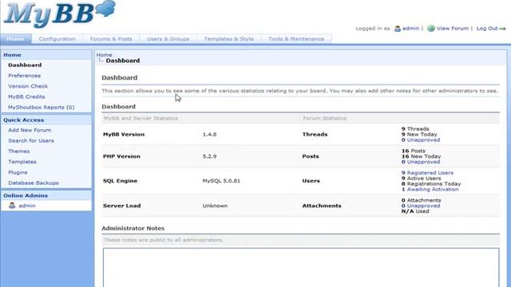Select Dashboard in the sidebar
Viewport: 511px width, 287px height.
click(x=25, y=65)
